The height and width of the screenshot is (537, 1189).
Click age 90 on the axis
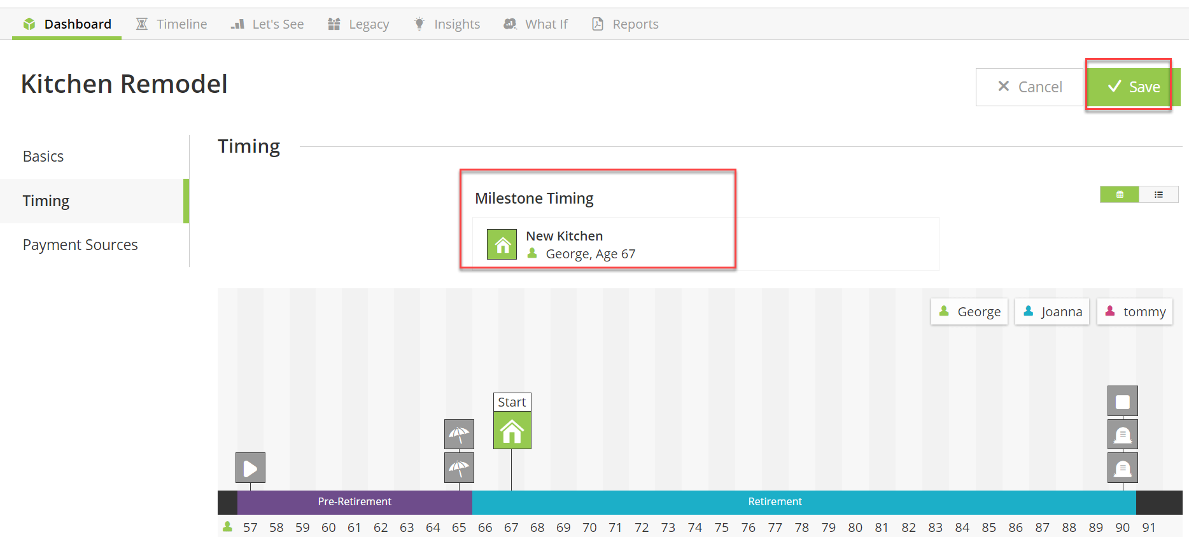(1123, 527)
